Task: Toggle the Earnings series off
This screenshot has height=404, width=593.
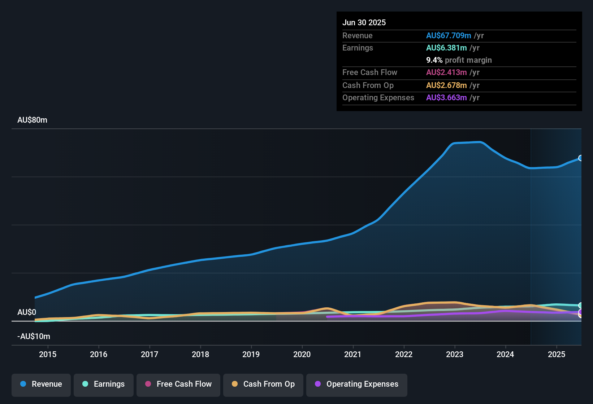Action: click(x=104, y=385)
